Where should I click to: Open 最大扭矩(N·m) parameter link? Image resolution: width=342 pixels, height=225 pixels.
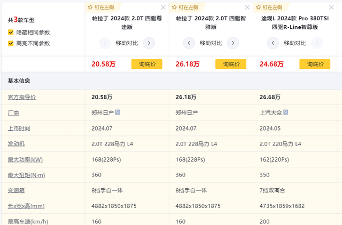coord(26,175)
